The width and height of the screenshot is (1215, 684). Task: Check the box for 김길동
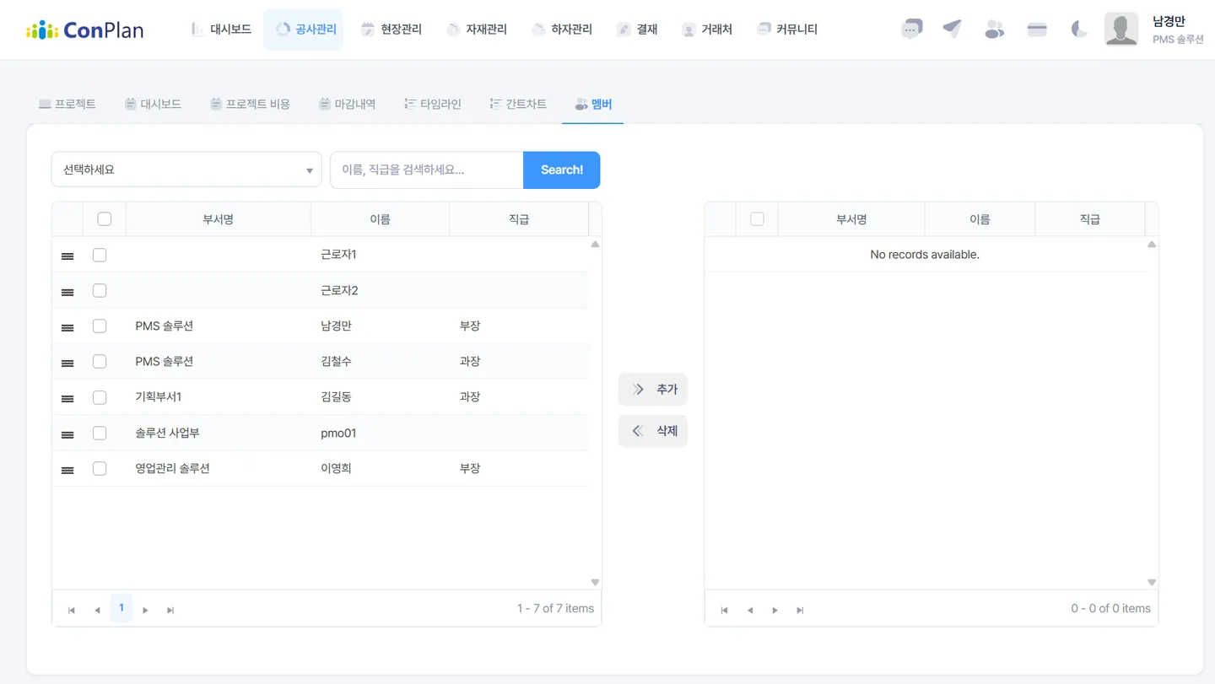(100, 397)
